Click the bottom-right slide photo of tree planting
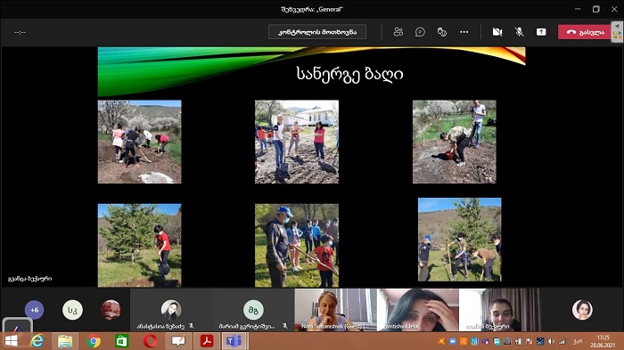624x350 pixels. [x=460, y=240]
